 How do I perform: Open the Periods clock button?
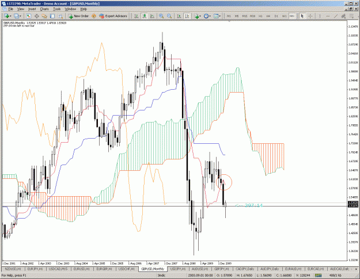coord(206,16)
